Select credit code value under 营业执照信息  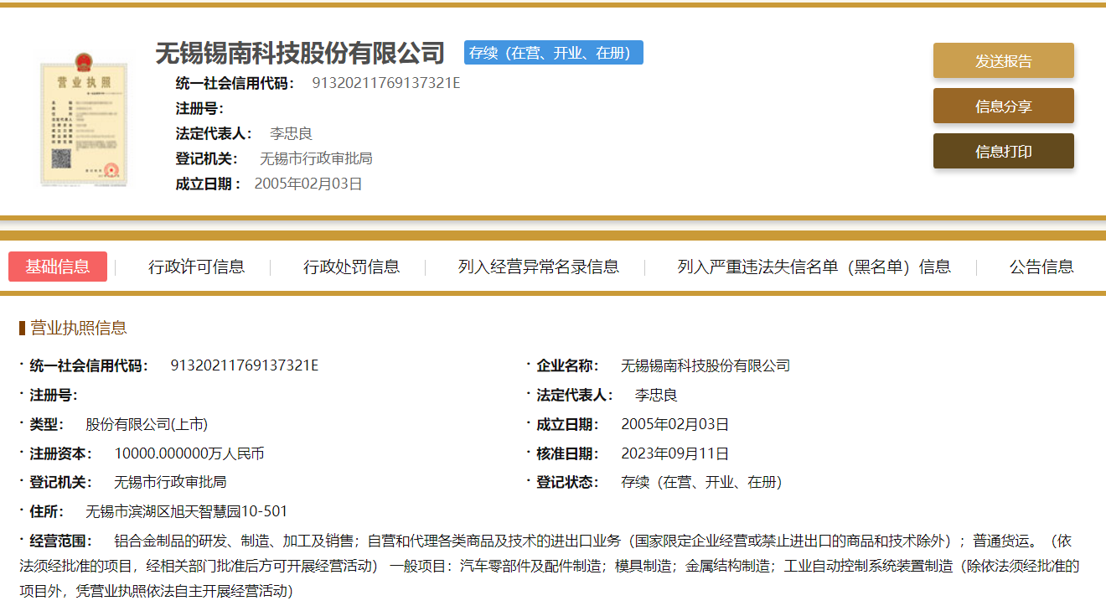point(245,365)
